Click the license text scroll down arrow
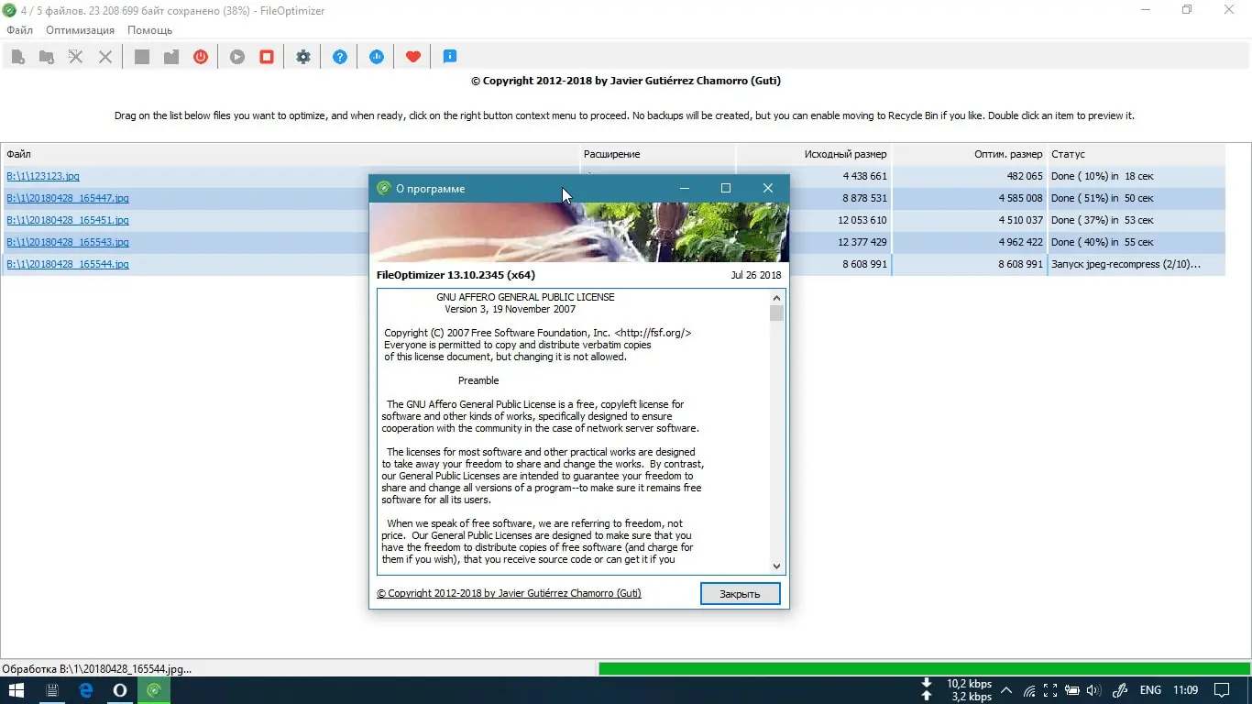Screen dimensions: 1252x704 point(777,566)
